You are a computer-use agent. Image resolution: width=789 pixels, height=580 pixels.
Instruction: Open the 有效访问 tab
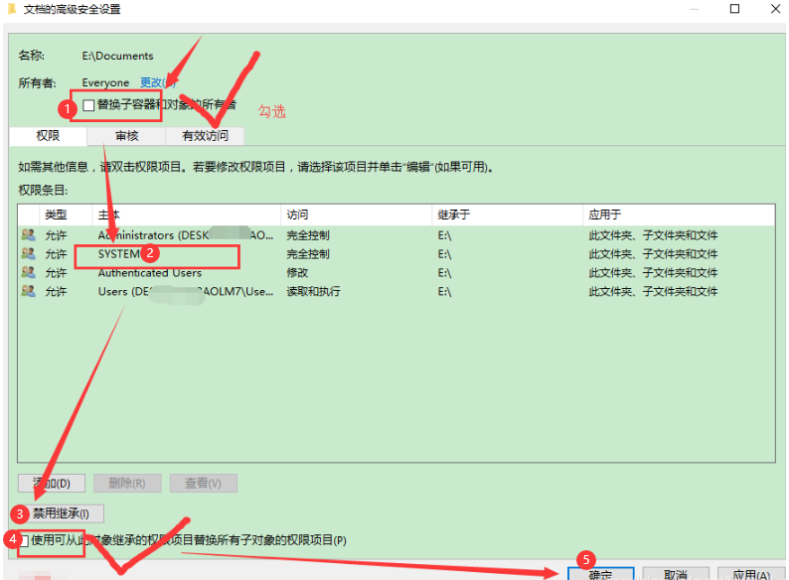[205, 136]
